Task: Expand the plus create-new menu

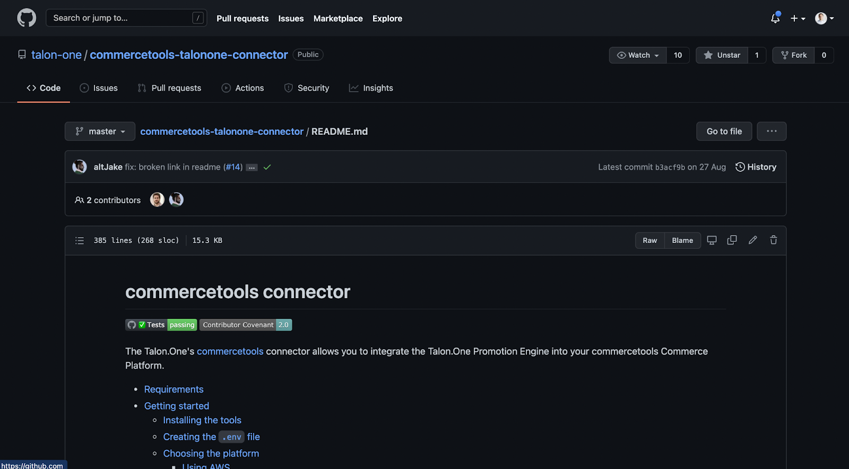Action: pos(798,18)
